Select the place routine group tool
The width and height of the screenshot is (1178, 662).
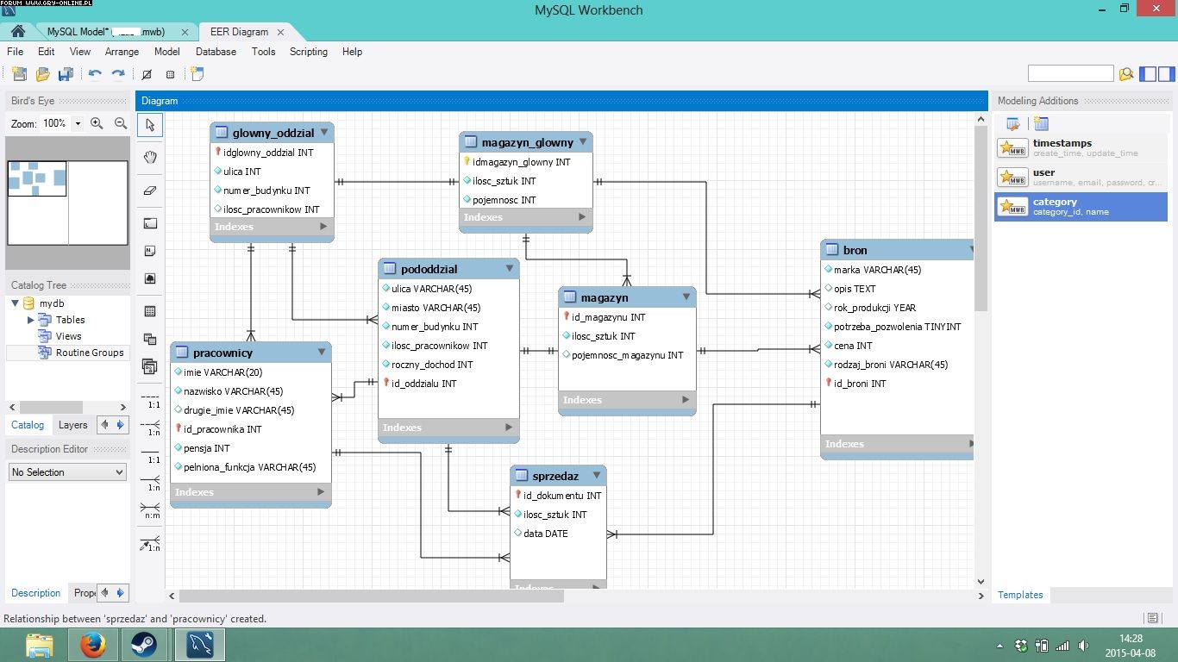pos(150,366)
